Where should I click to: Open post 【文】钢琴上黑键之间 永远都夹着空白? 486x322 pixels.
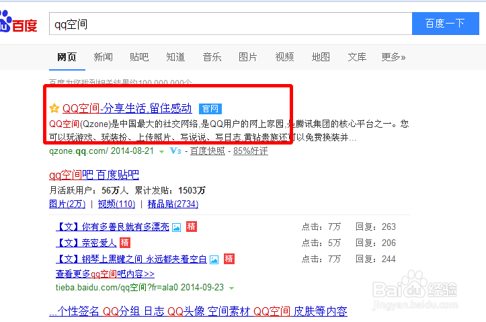pyautogui.click(x=132, y=259)
